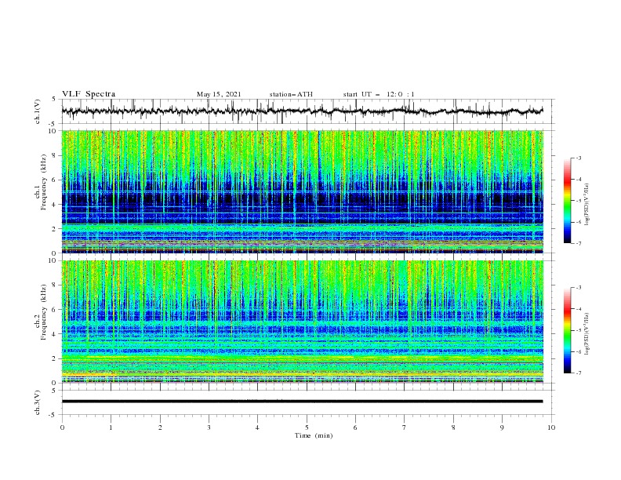
Task: Click the '-7' value on ch.2 colorbar
Action: [578, 373]
